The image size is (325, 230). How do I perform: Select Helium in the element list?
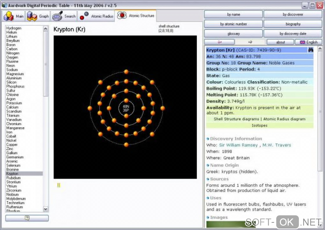24,32
